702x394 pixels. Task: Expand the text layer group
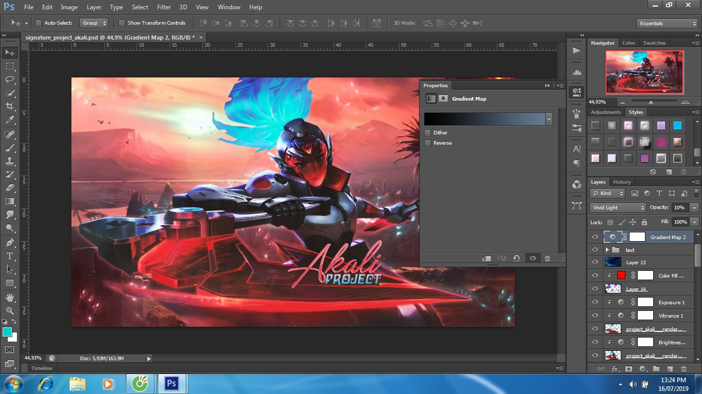tap(607, 250)
